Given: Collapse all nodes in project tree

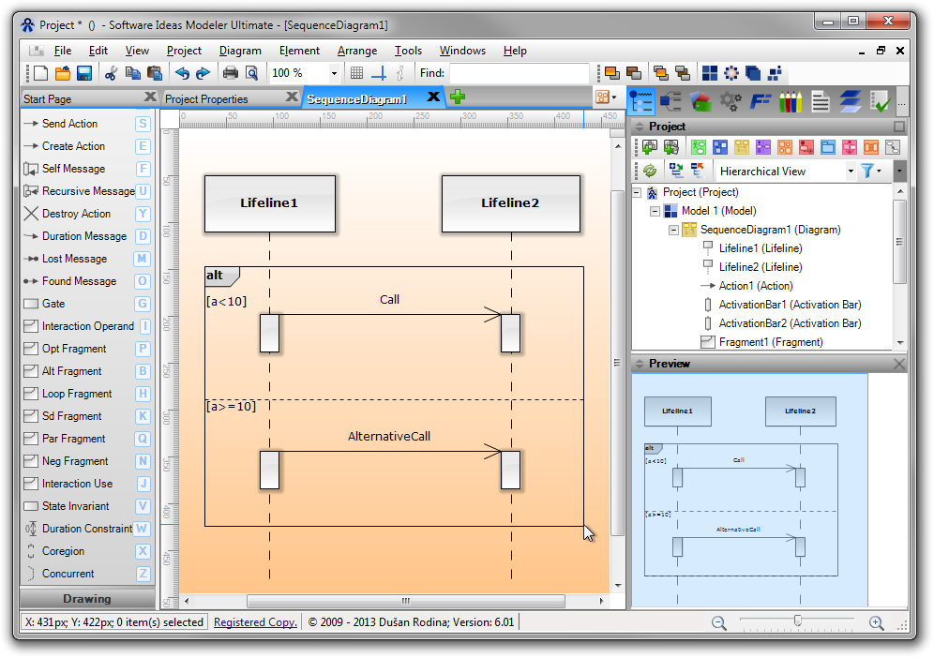Looking at the screenshot, I should (698, 171).
